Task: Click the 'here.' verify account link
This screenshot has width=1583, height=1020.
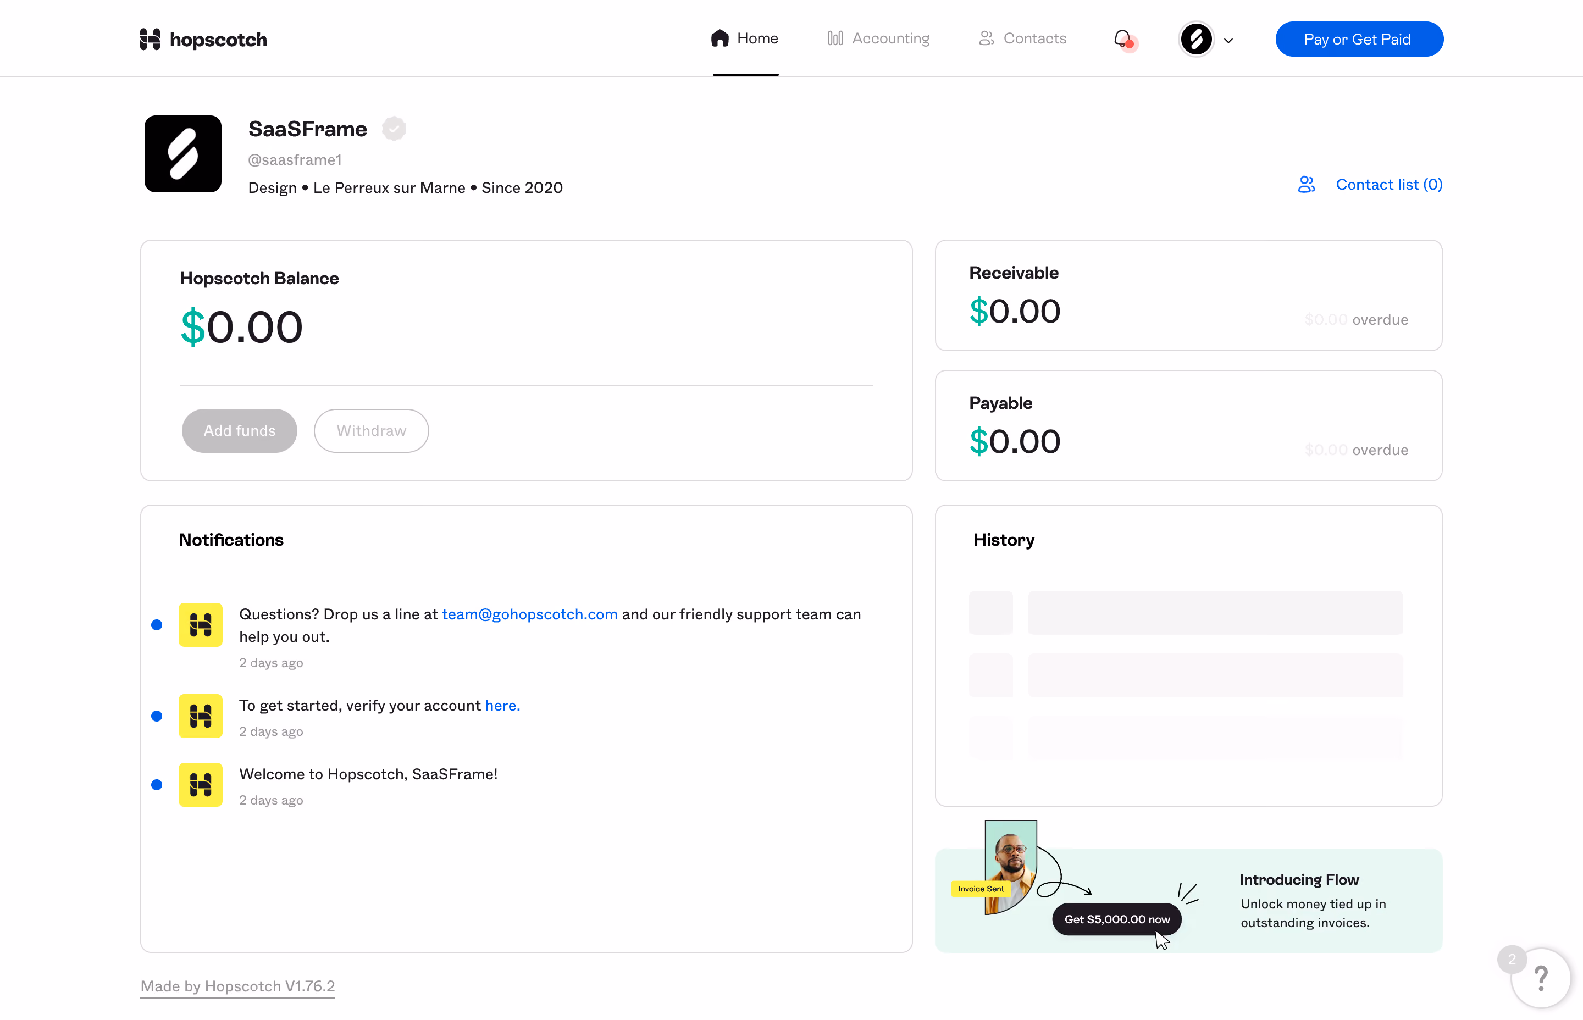Action: [x=502, y=706]
